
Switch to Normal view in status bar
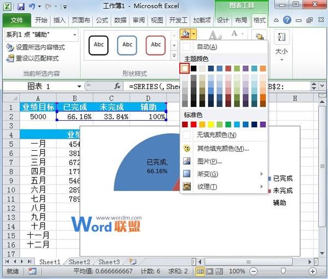(201, 271)
